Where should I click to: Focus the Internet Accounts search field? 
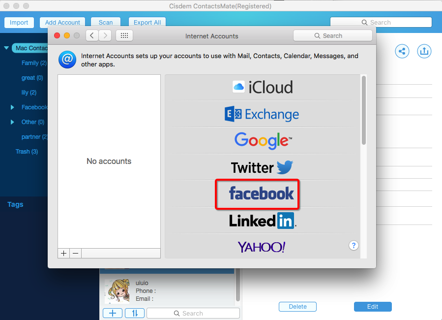pos(333,36)
